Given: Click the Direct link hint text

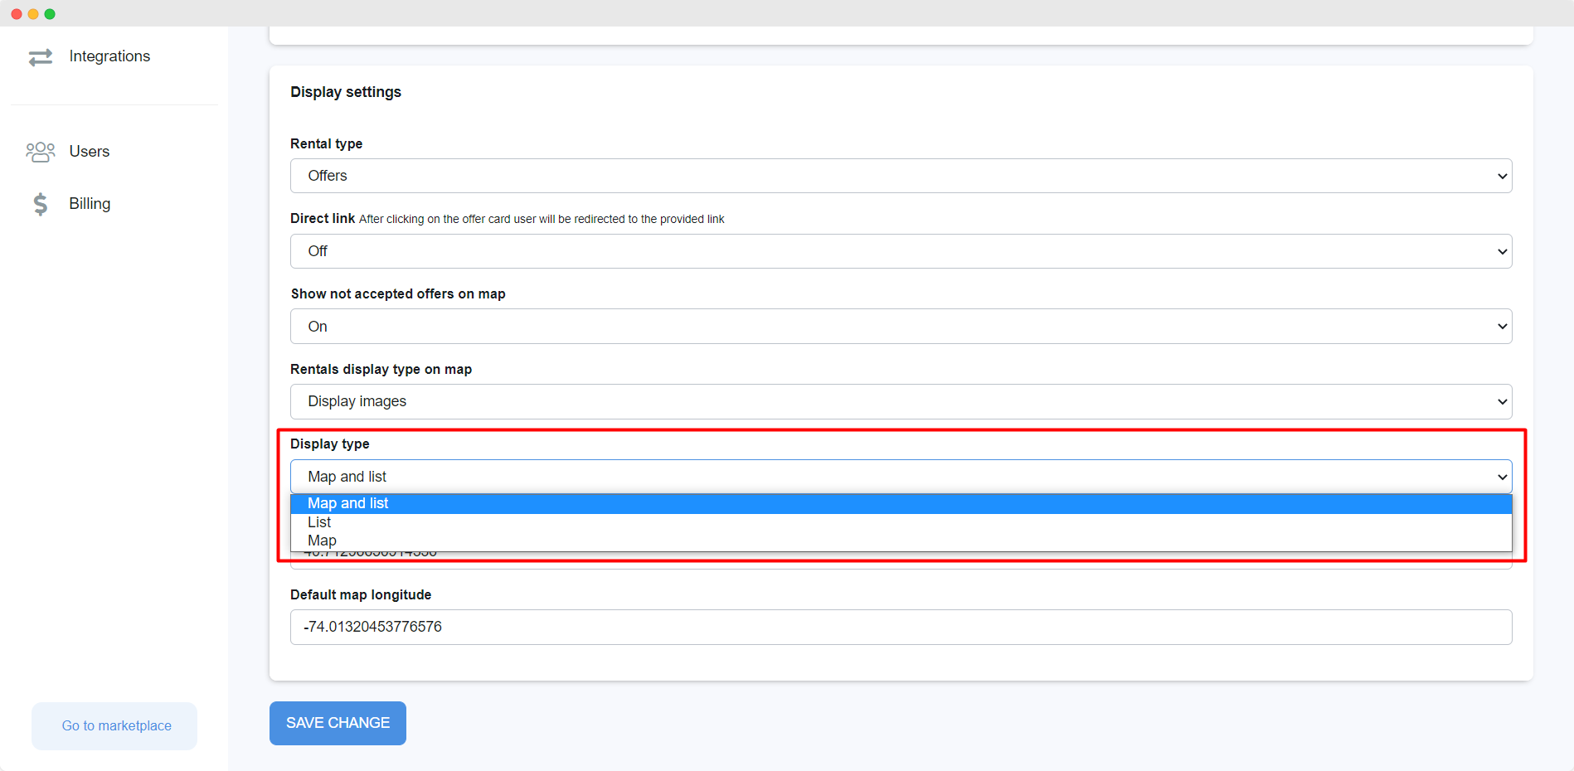Looking at the screenshot, I should tap(542, 219).
